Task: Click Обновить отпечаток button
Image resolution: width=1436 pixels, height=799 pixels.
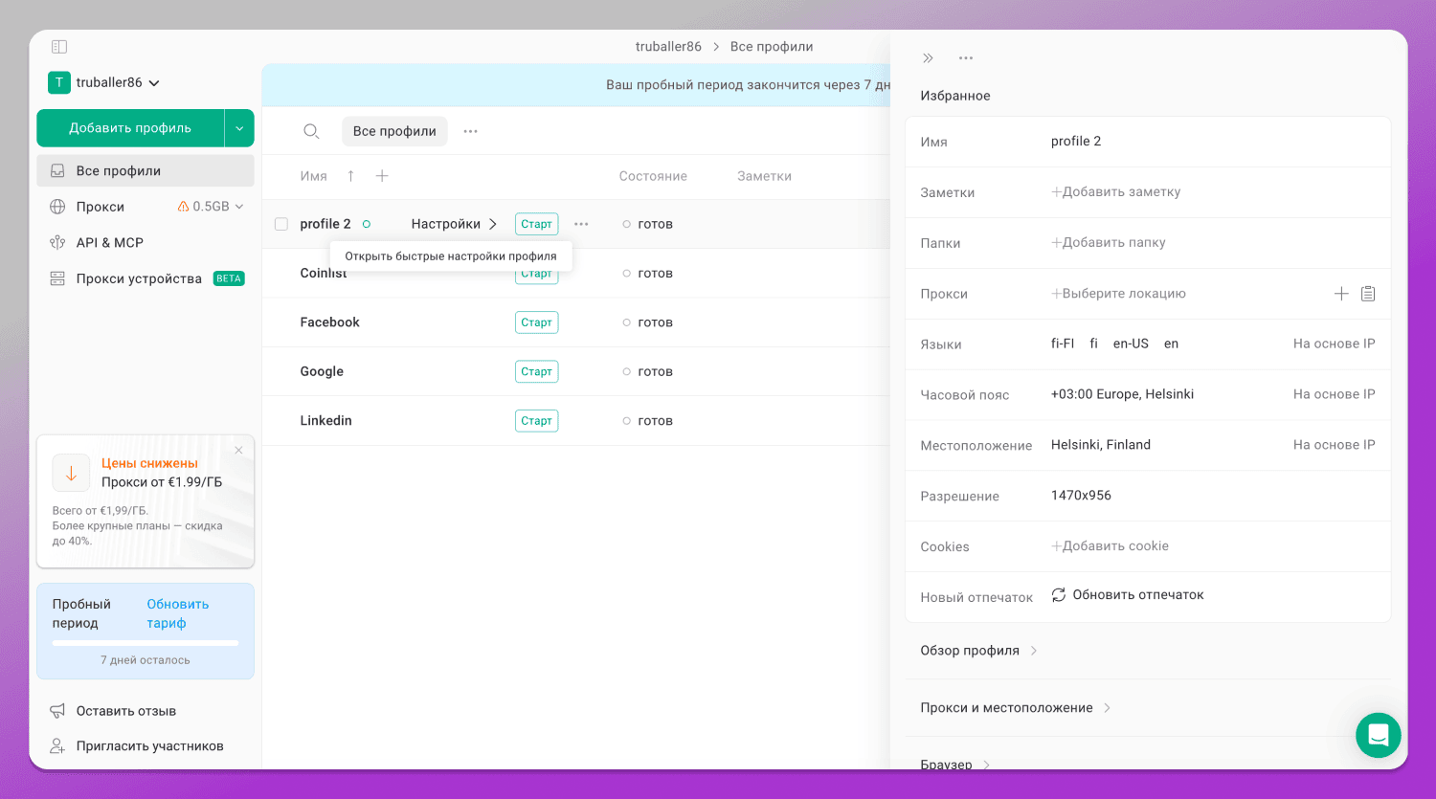Action: point(1128,595)
